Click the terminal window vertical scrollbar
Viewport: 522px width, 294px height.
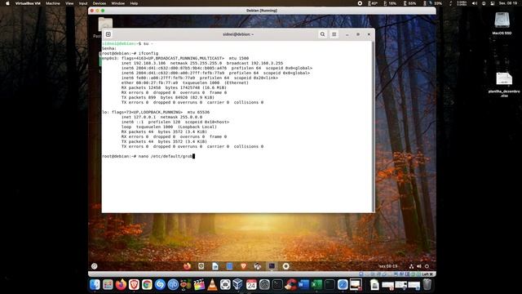pos(373,126)
